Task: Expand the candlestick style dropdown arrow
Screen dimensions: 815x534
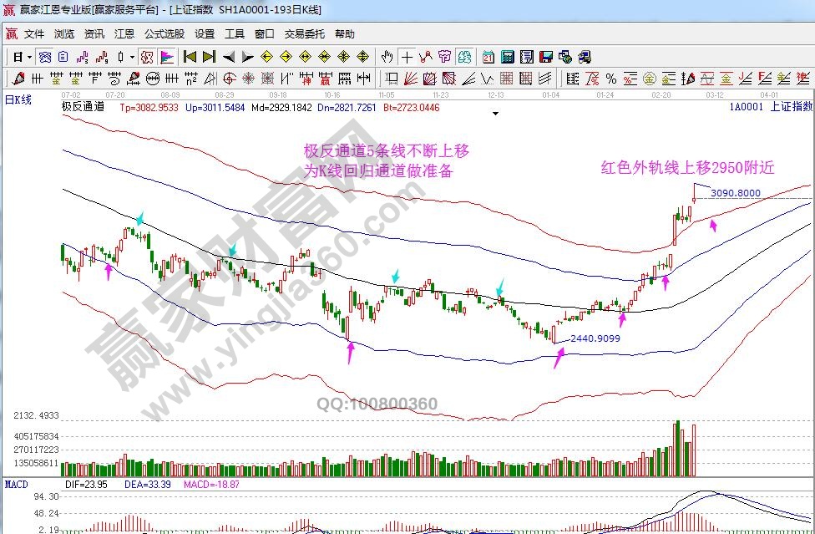Action: click(x=134, y=57)
